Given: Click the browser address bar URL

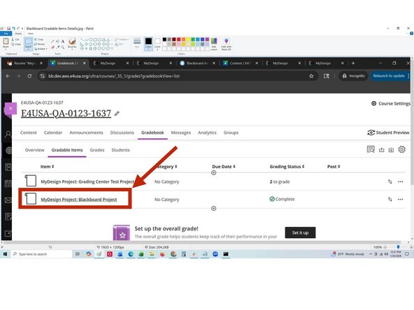Looking at the screenshot, I should (x=114, y=76).
